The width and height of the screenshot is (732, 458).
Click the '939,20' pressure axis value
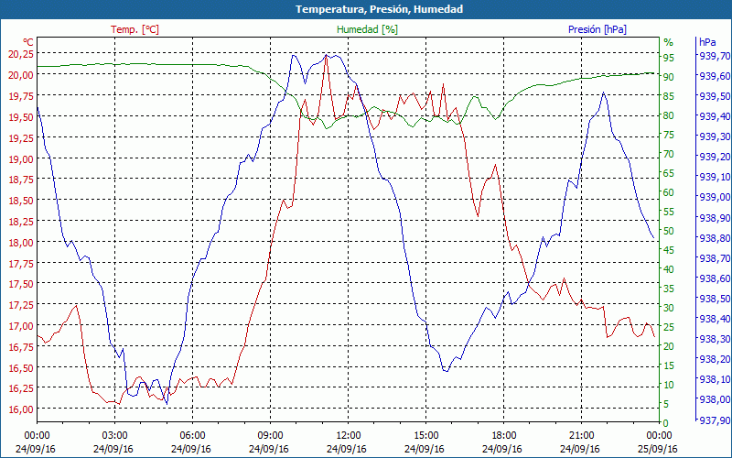click(x=714, y=157)
